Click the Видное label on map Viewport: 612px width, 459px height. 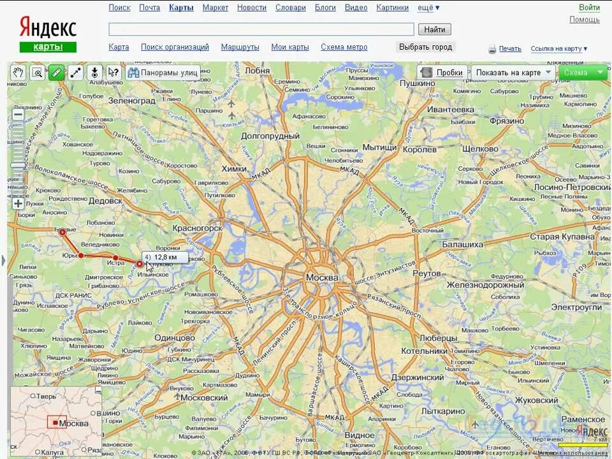coord(360,435)
